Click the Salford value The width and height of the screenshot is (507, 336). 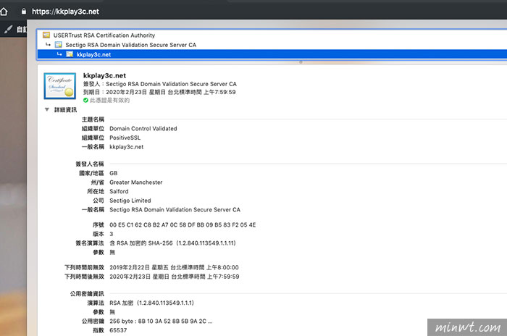click(x=119, y=191)
